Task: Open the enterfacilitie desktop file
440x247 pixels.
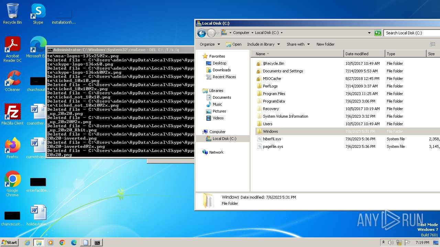Action: tap(38, 185)
